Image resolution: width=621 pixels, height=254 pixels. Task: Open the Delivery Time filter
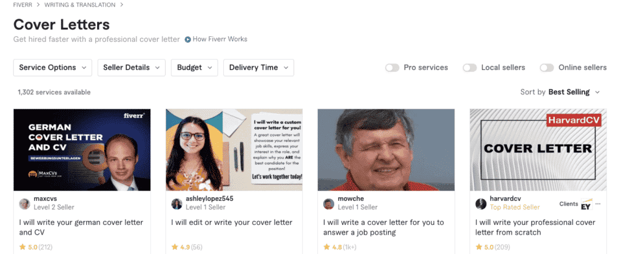(x=258, y=68)
